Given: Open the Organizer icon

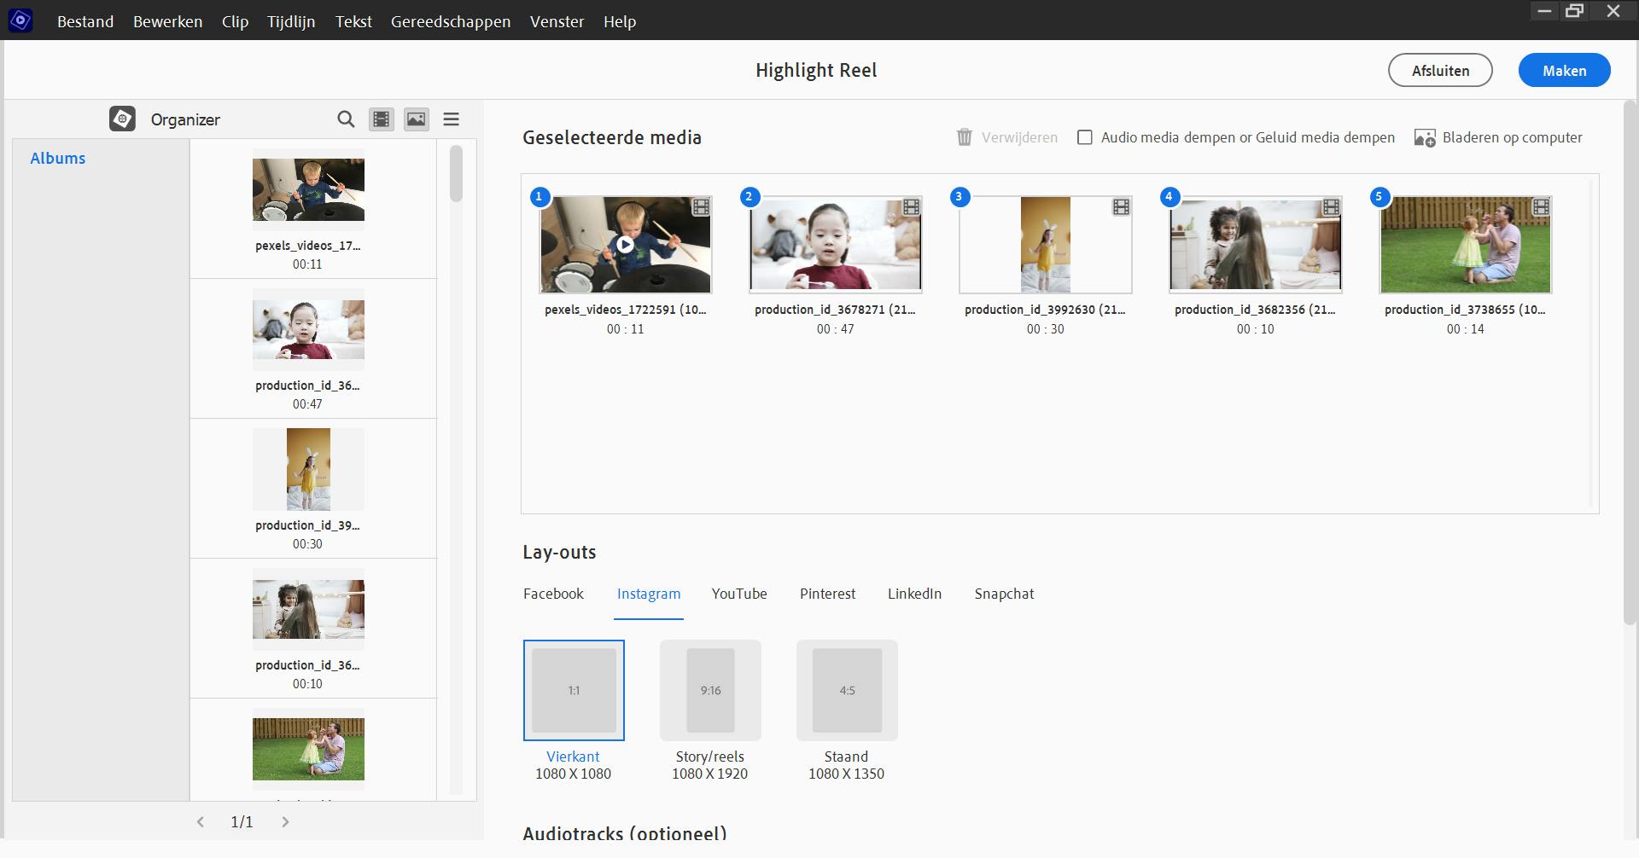Looking at the screenshot, I should (x=122, y=119).
